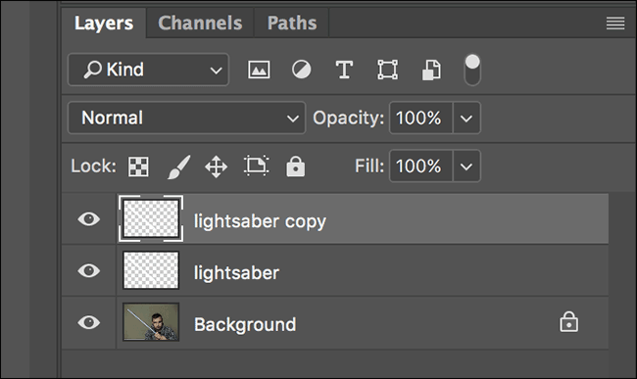This screenshot has height=379, width=637.
Task: Select the Background layer thumbnail
Action: coord(151,322)
